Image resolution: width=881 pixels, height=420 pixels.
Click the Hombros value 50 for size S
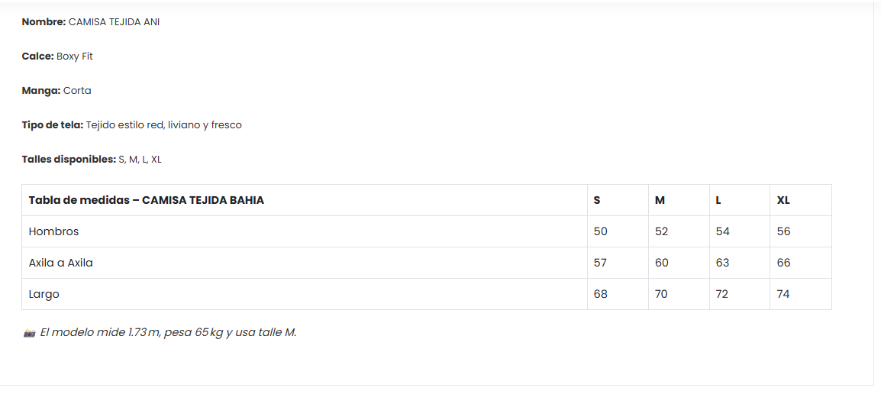pyautogui.click(x=600, y=231)
